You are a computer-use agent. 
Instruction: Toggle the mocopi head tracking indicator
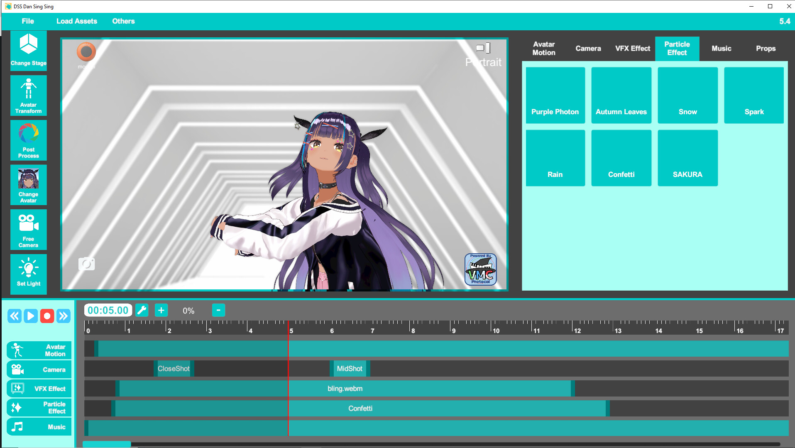pyautogui.click(x=86, y=53)
